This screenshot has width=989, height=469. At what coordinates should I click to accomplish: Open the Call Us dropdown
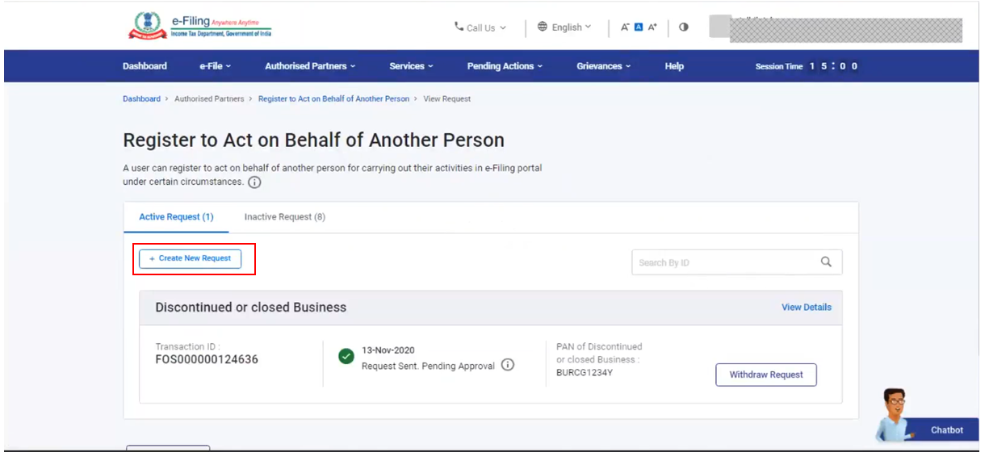[480, 27]
